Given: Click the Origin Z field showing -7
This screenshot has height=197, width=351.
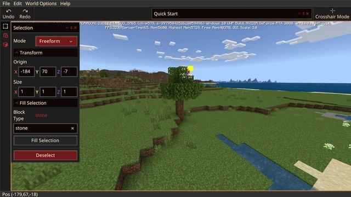Looking at the screenshot, I should [69, 72].
